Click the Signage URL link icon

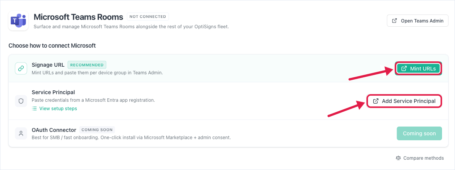click(21, 68)
